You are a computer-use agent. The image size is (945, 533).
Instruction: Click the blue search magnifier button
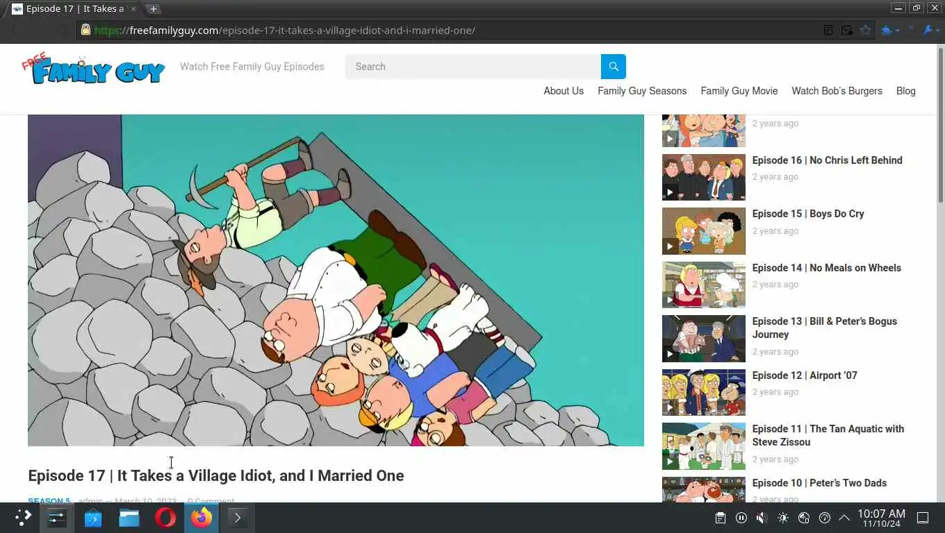click(x=613, y=67)
